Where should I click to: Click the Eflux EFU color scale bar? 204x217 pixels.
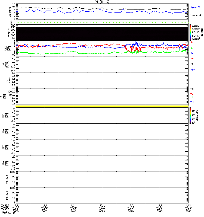(x=191, y=116)
